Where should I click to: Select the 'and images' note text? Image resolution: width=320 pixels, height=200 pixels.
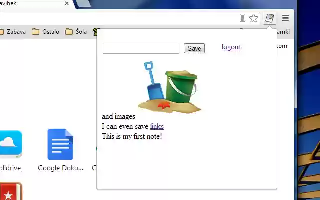[x=118, y=116]
